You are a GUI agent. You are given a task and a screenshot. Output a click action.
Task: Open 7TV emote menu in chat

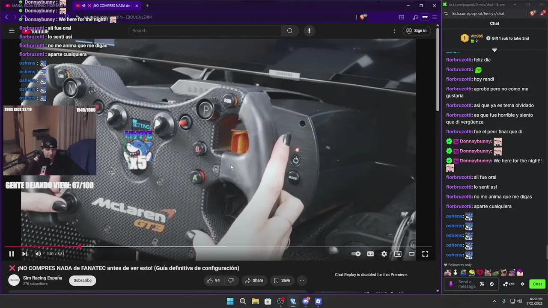[482, 284]
